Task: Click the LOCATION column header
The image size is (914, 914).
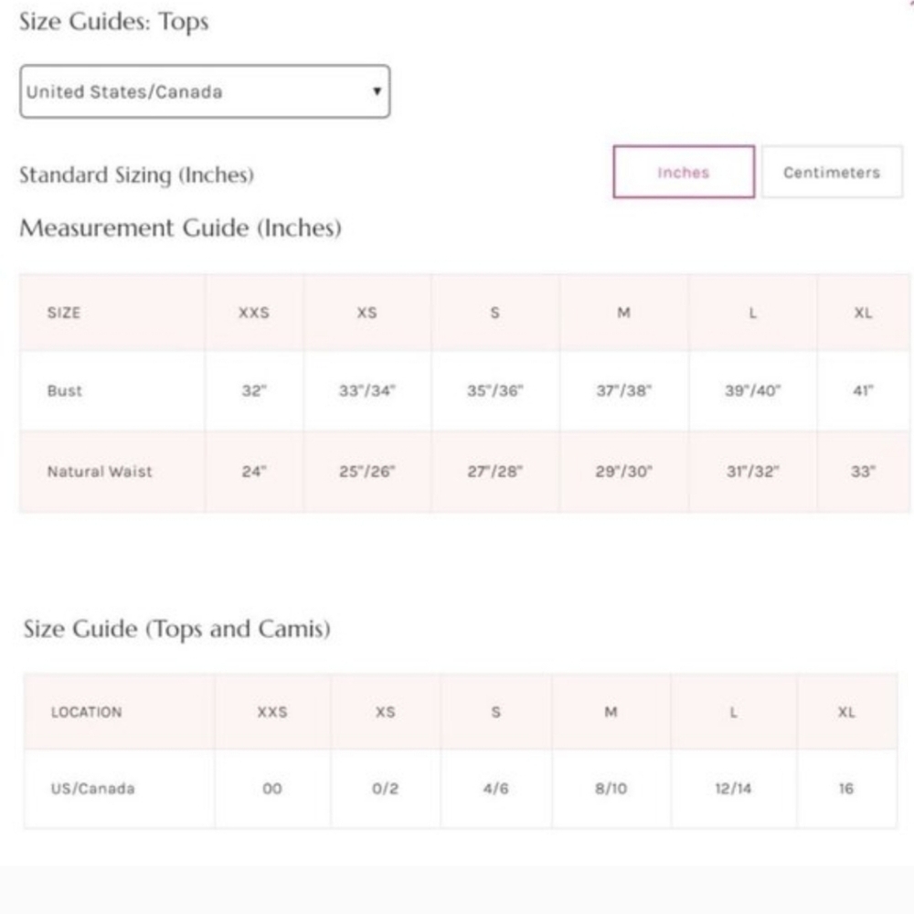Action: click(x=87, y=712)
